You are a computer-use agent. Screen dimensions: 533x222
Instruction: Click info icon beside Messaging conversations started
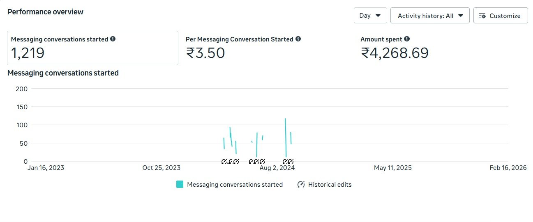(113, 39)
